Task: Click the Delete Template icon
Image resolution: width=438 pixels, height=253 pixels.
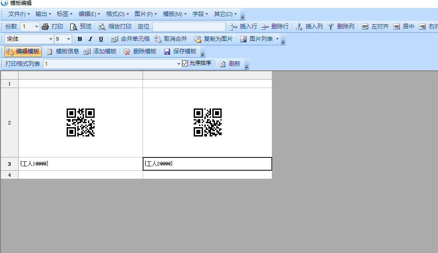Action: tap(127, 52)
